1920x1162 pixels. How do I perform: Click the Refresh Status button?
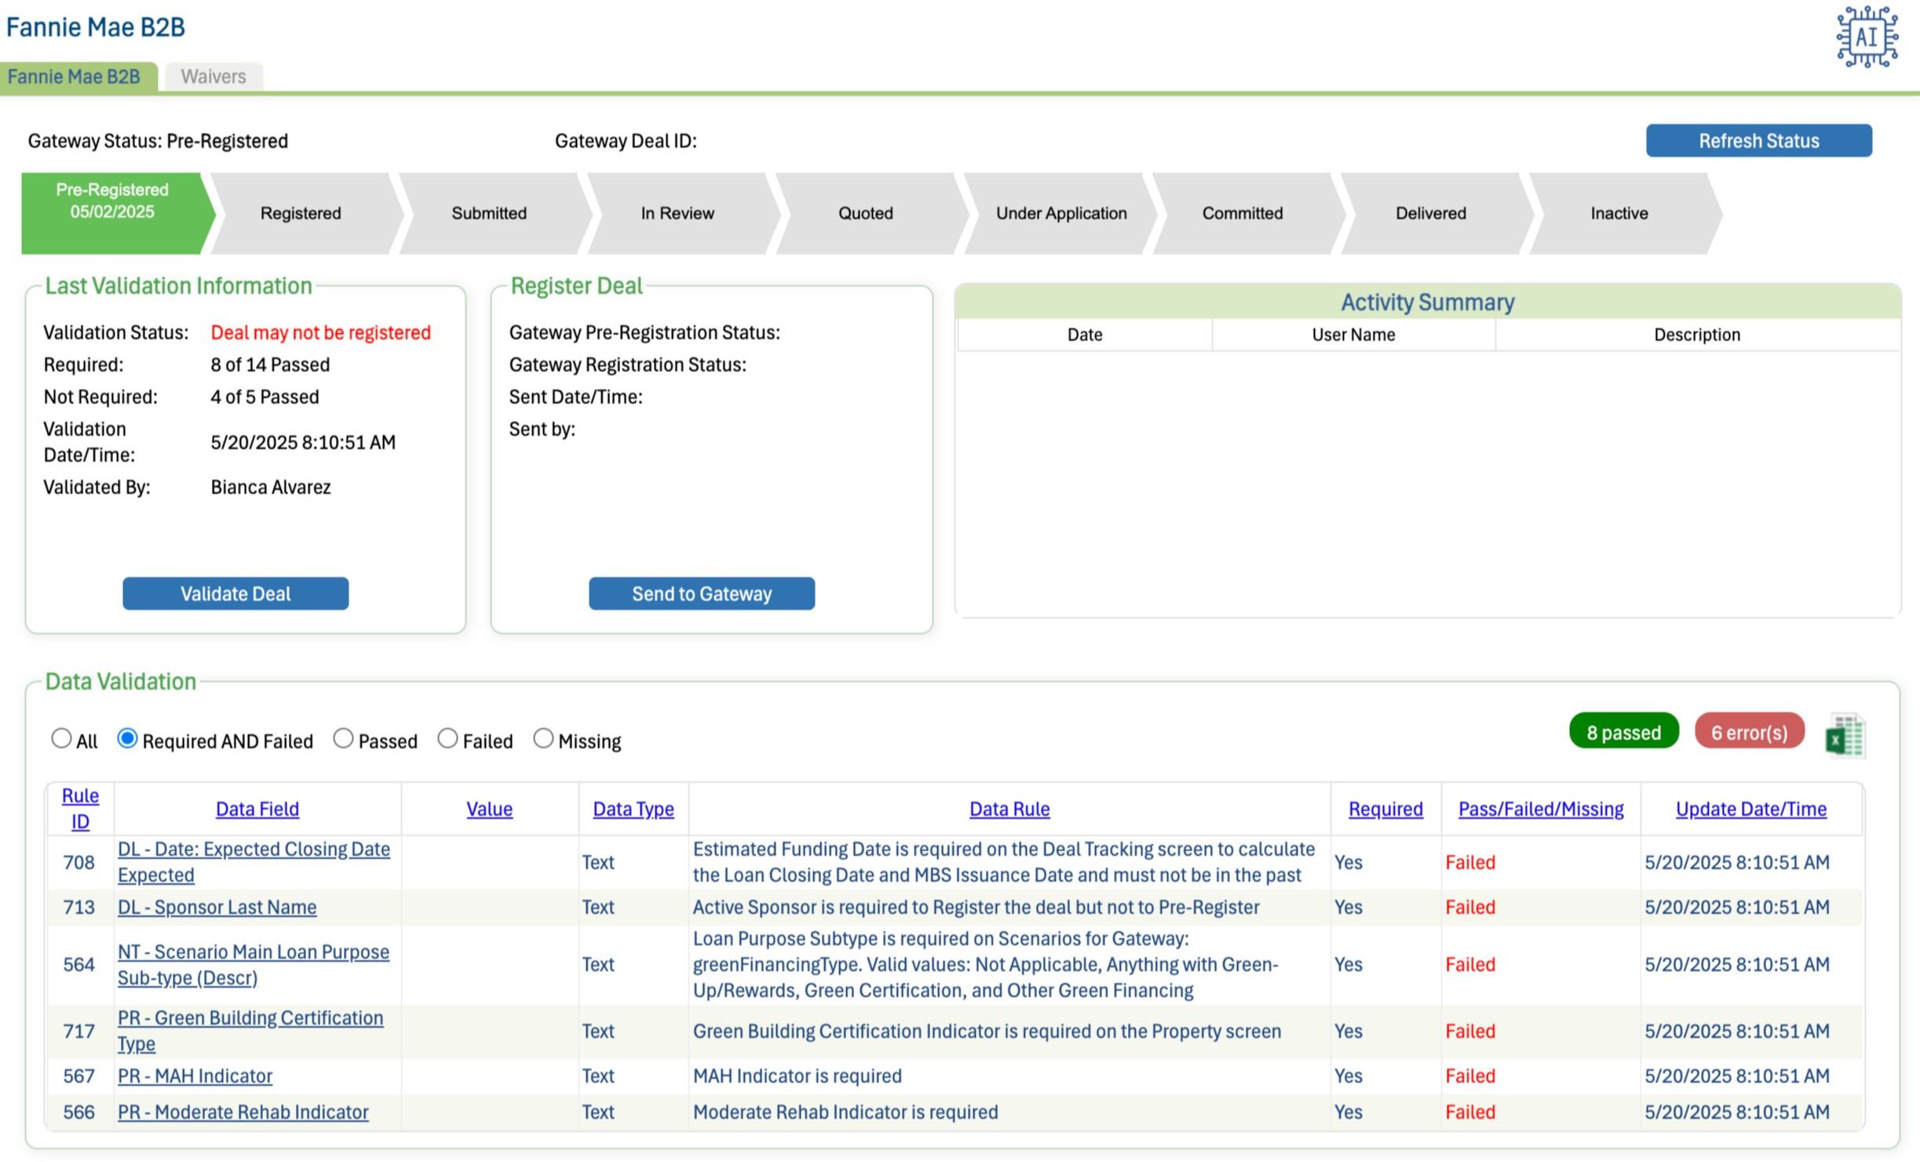(x=1758, y=141)
